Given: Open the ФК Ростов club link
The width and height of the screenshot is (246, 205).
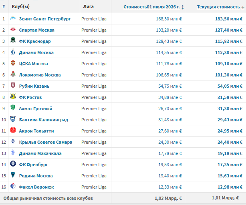Looking at the screenshot, I should pos(30,97).
